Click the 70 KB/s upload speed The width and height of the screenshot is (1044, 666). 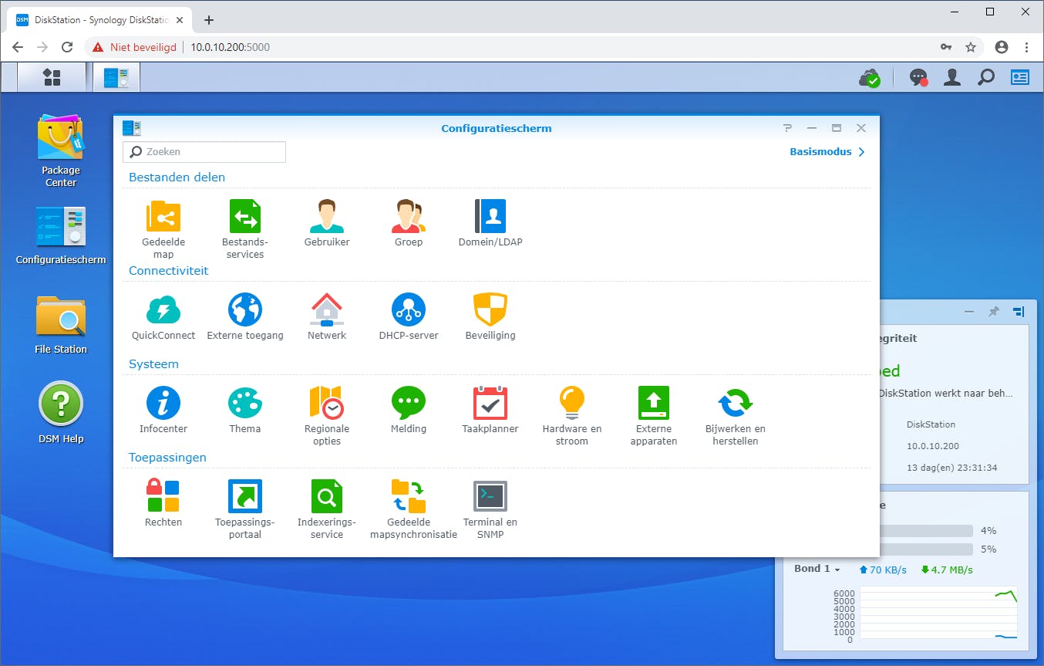[x=882, y=570]
